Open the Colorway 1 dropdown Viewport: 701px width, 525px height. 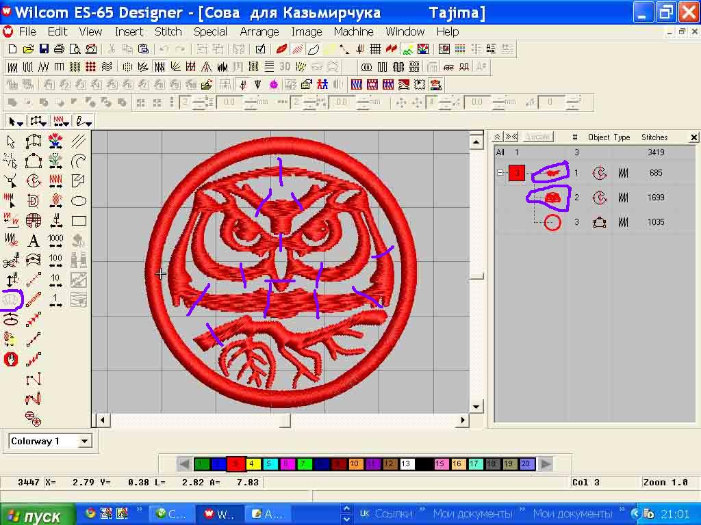[x=85, y=441]
